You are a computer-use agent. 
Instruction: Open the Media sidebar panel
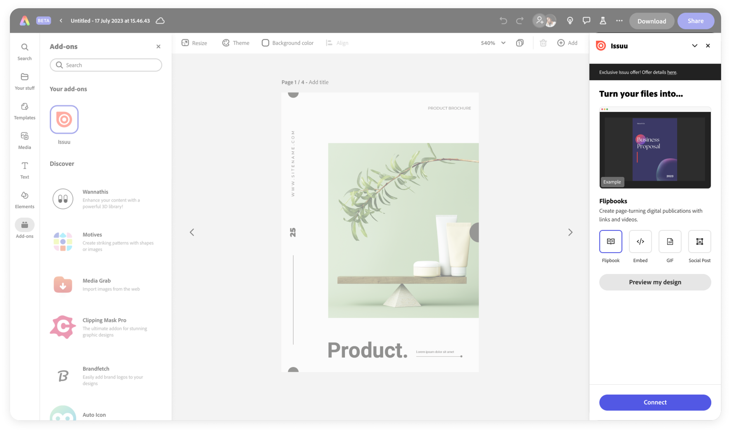[x=25, y=140]
